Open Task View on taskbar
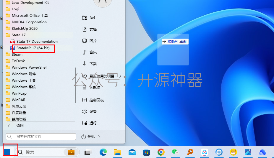The width and height of the screenshot is (274, 158). tap(88, 152)
